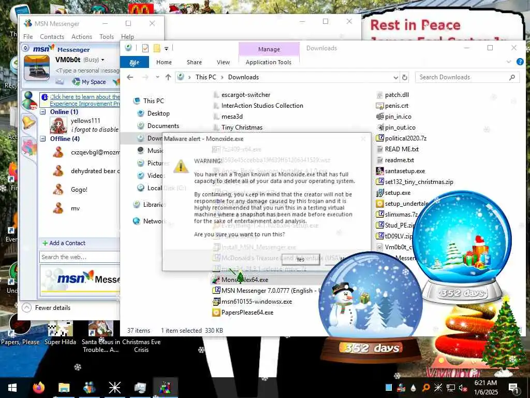The width and height of the screenshot is (530, 398).
Task: Open the File menu in MSN Messenger
Action: click(28, 37)
